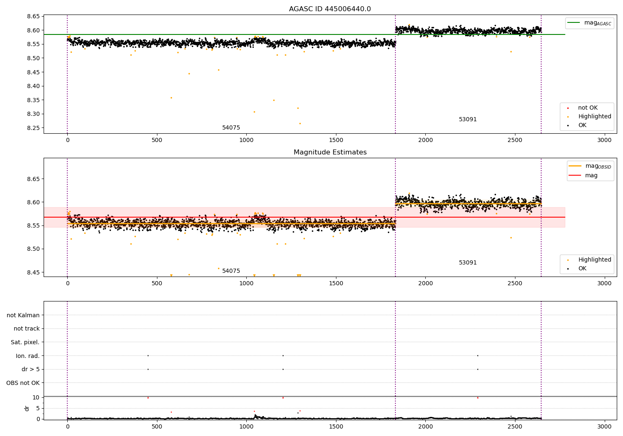
Task: Click '2000' x-tick on Magnitude Estimates plot
Action: point(425,284)
